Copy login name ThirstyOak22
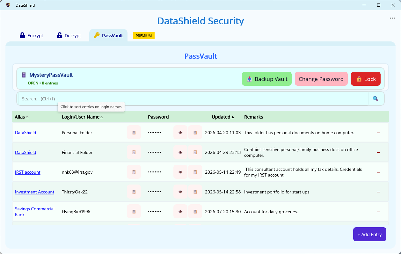The image size is (401, 254). [x=134, y=192]
